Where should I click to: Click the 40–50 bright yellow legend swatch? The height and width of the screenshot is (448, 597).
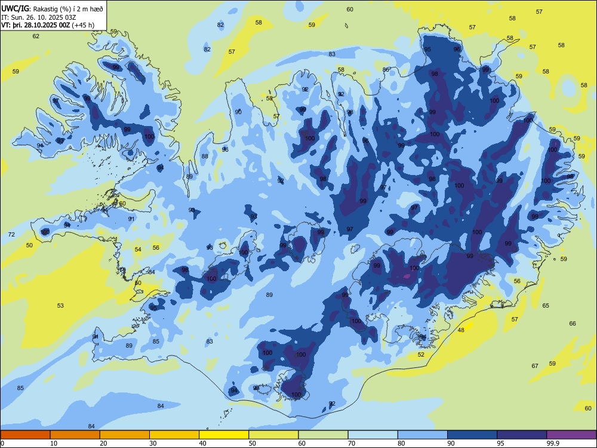point(224,435)
